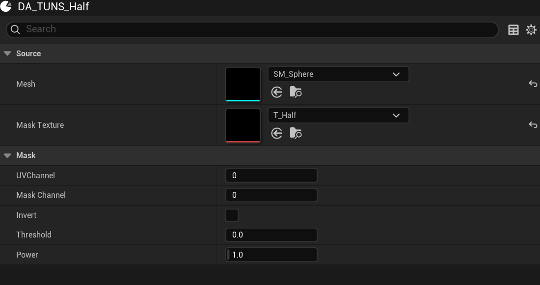Image resolution: width=540 pixels, height=285 pixels.
Task: Click the Mask Channel value field
Action: click(271, 195)
